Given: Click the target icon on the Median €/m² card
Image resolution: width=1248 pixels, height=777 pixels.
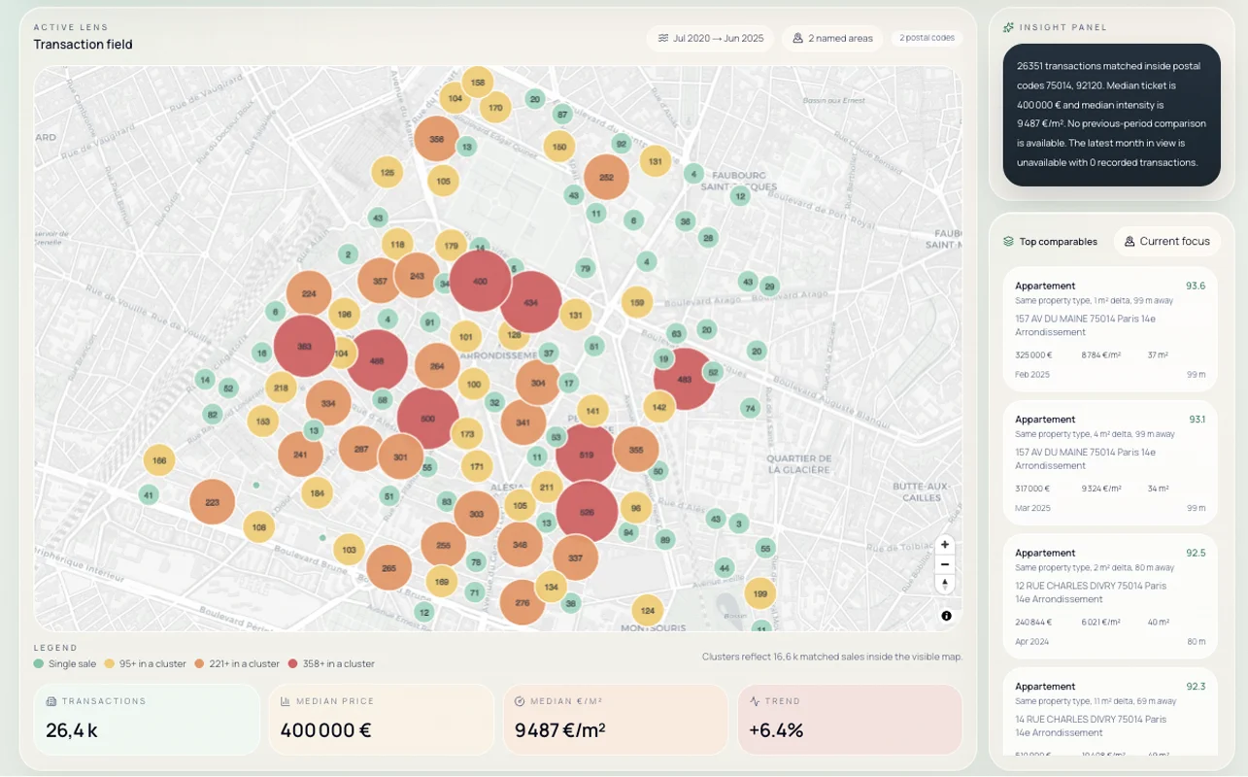Looking at the screenshot, I should (x=518, y=700).
